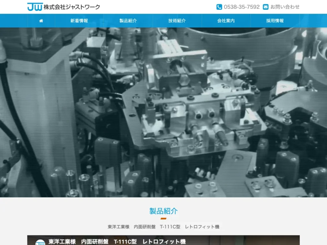
Task: Open 製品紹介 menu item
Action: click(128, 21)
